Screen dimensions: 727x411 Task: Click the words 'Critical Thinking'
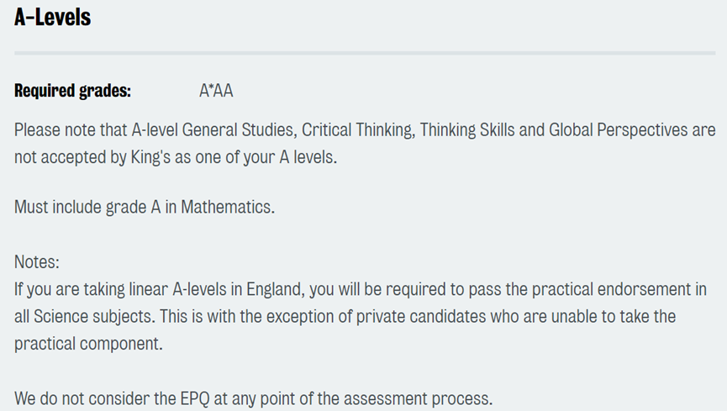pos(358,130)
